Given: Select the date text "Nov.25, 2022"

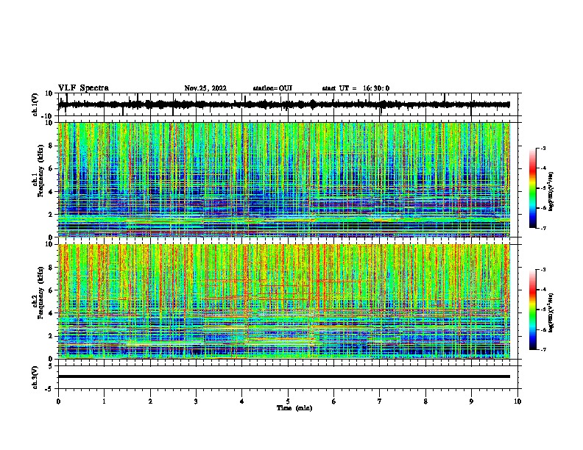Looking at the screenshot, I should [205, 88].
